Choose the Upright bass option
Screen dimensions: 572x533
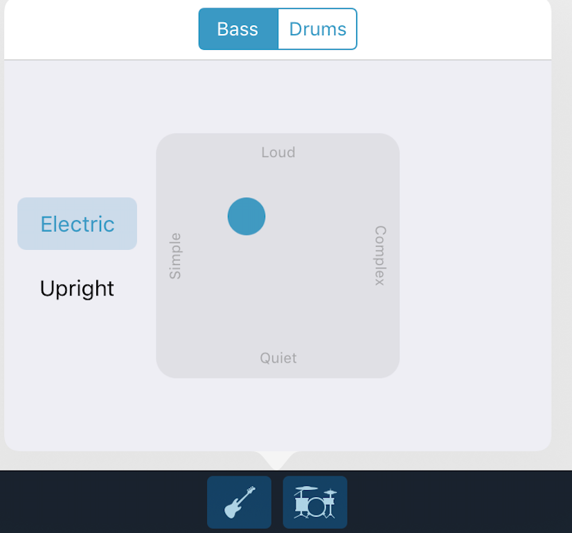(77, 288)
